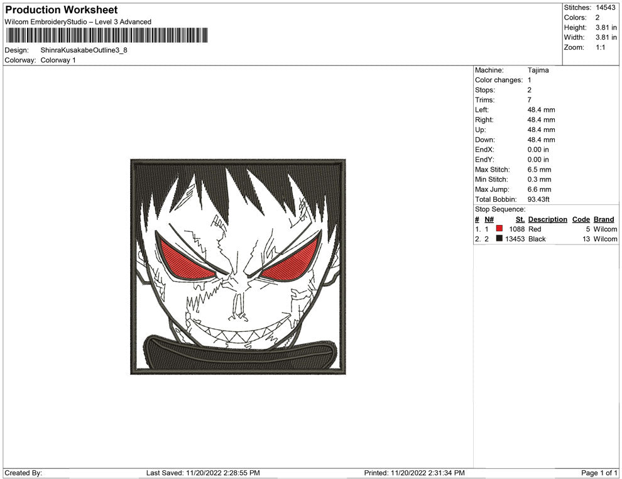Click the "Stop Sequence:" heading
Screen dimensions: 622x479
[x=500, y=209]
